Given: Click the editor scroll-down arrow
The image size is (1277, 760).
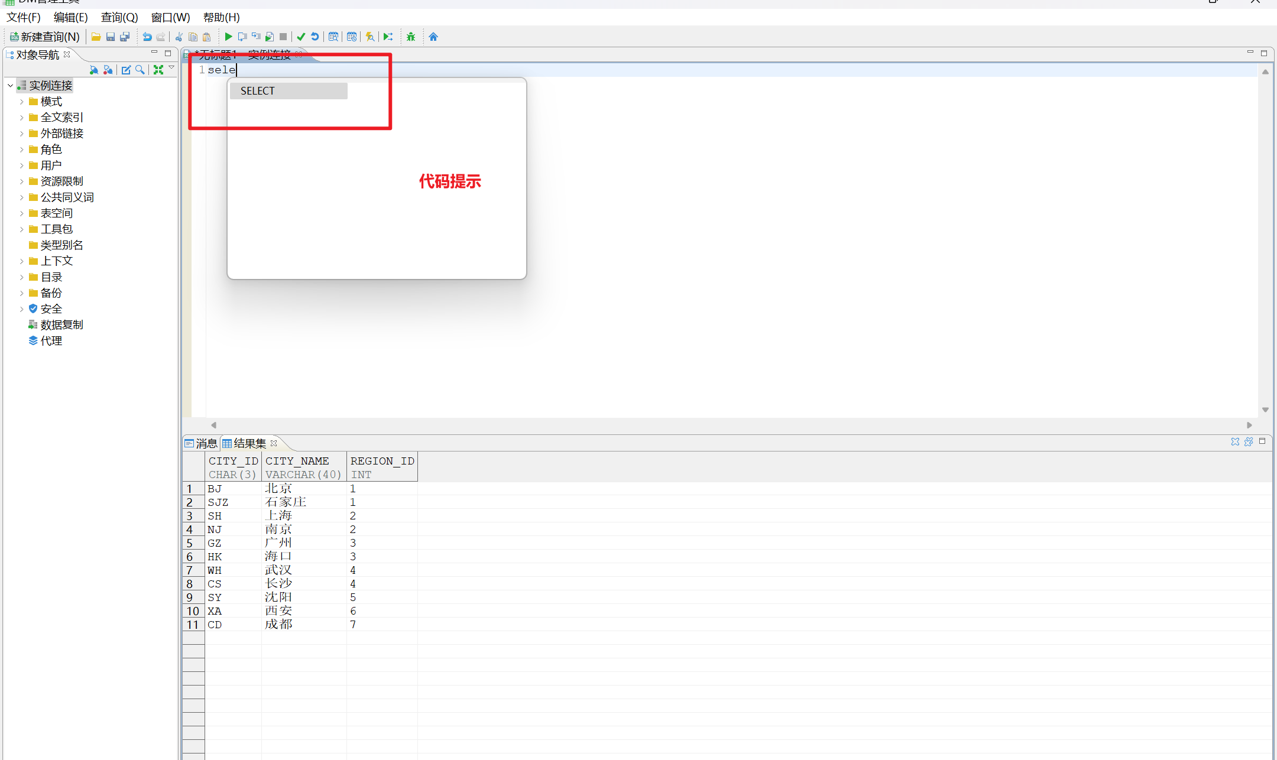Looking at the screenshot, I should (x=1265, y=410).
